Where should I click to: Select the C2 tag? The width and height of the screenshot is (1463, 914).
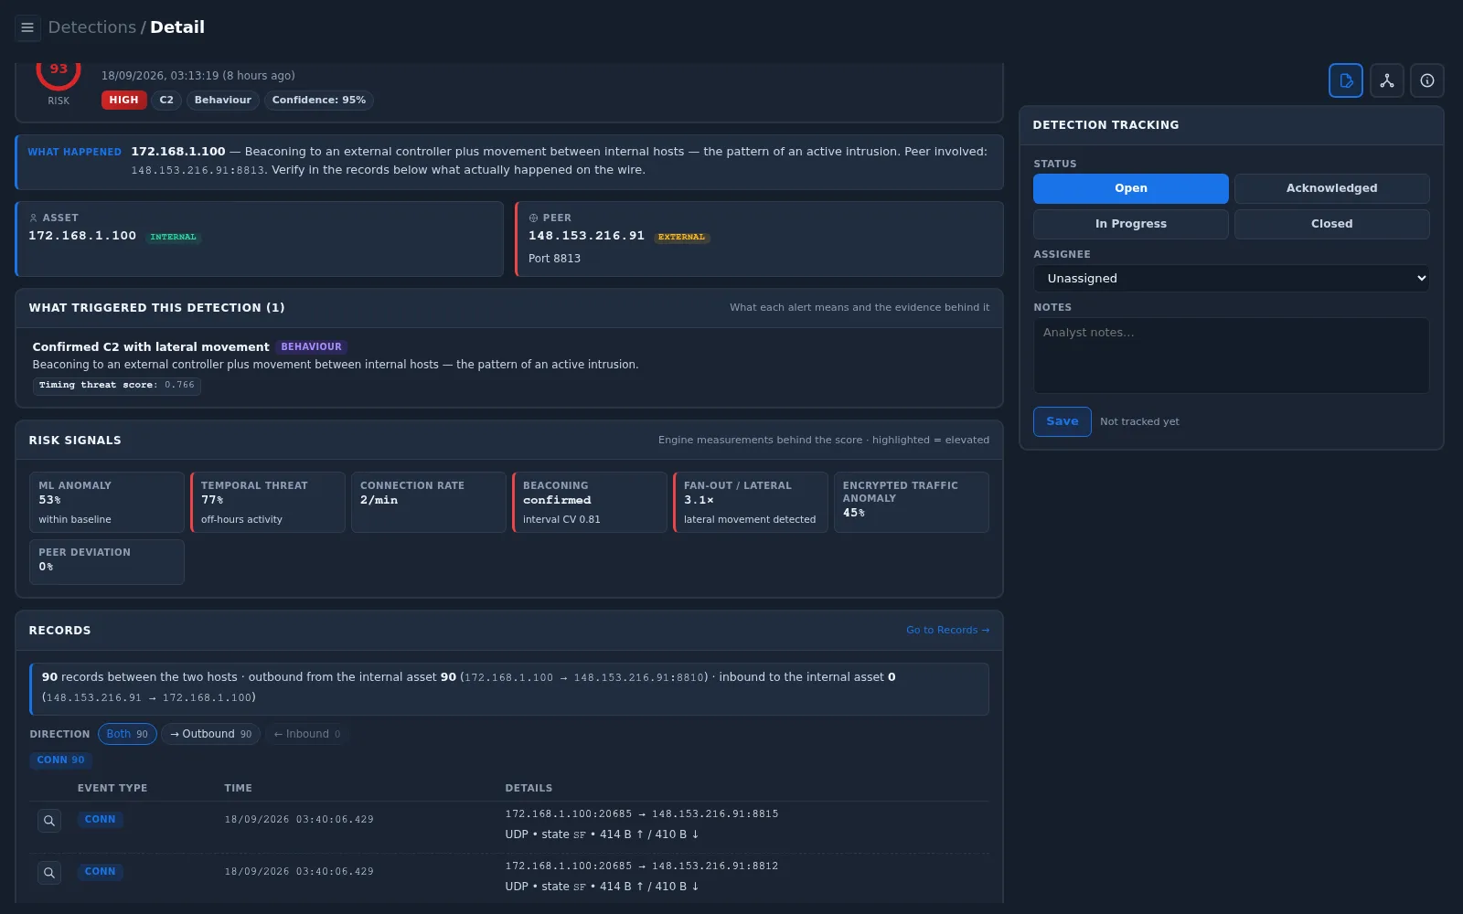tap(166, 100)
